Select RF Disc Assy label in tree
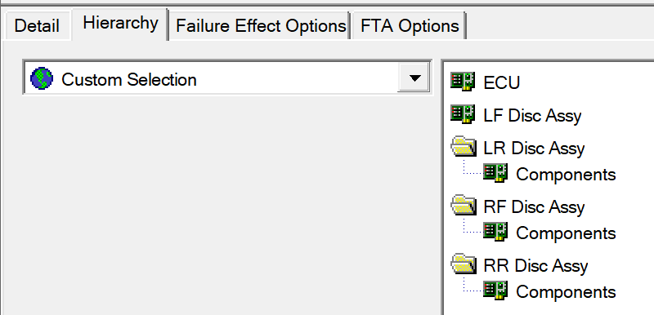 point(534,206)
